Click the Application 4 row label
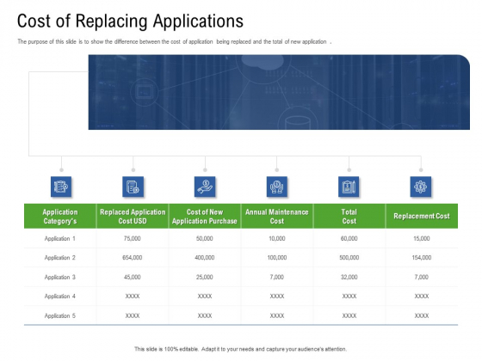The image size is (482, 361). coord(60,297)
